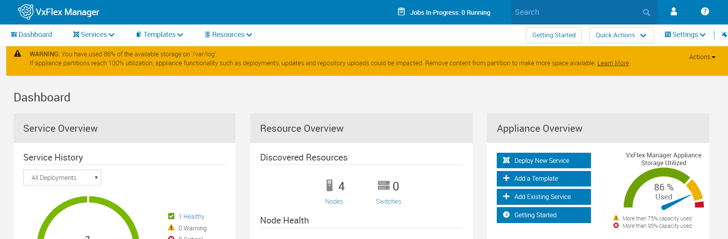Expand the warning banner Actions menu
The width and height of the screenshot is (728, 239).
[x=702, y=57]
